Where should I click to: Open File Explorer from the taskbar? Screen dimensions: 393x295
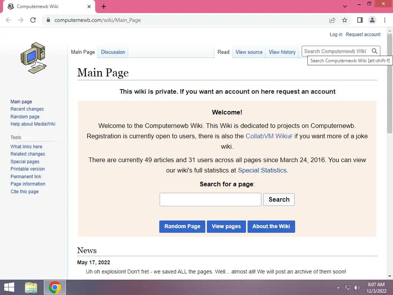(x=31, y=287)
